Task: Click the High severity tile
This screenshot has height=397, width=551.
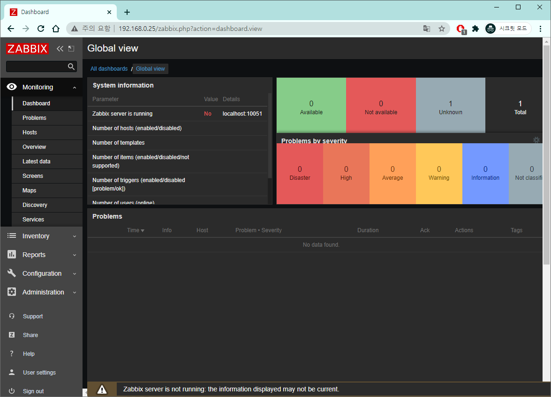Action: tap(346, 174)
